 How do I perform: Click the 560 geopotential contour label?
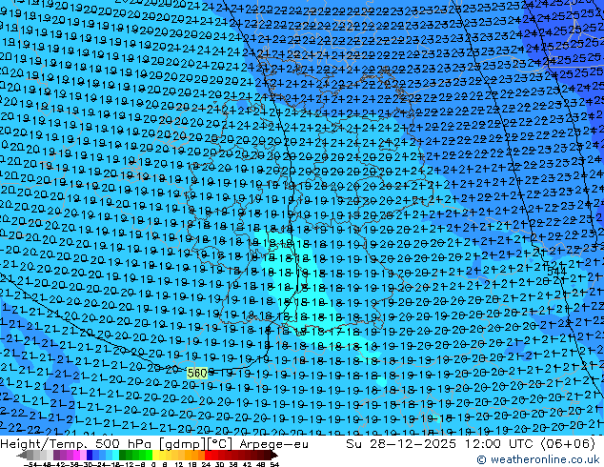tap(197, 373)
